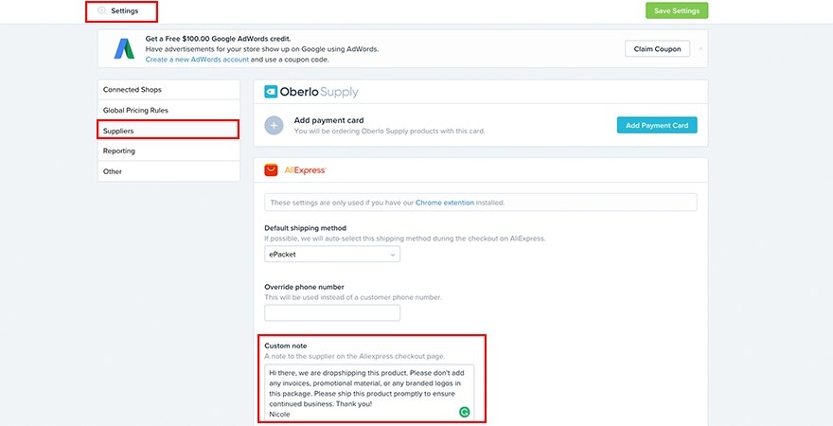Click the Google AdWords logo icon

pos(124,48)
